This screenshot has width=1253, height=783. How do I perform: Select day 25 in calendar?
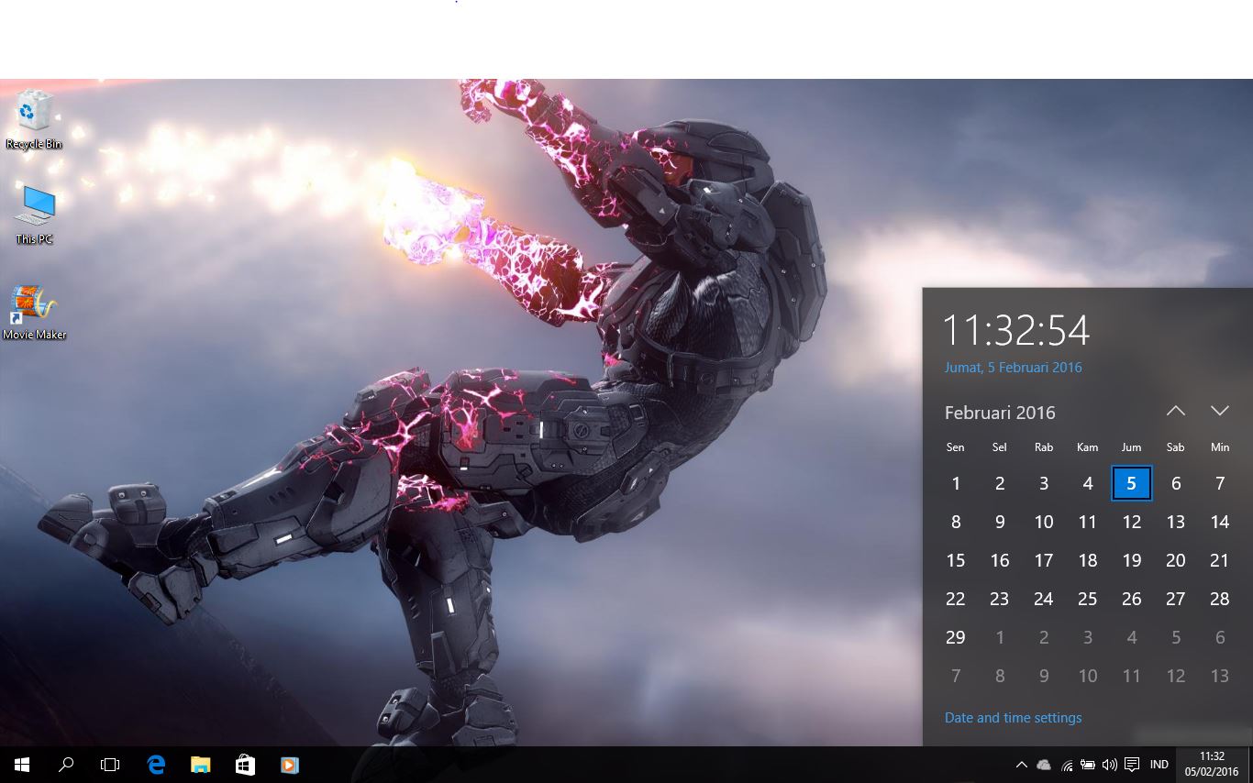click(x=1087, y=599)
